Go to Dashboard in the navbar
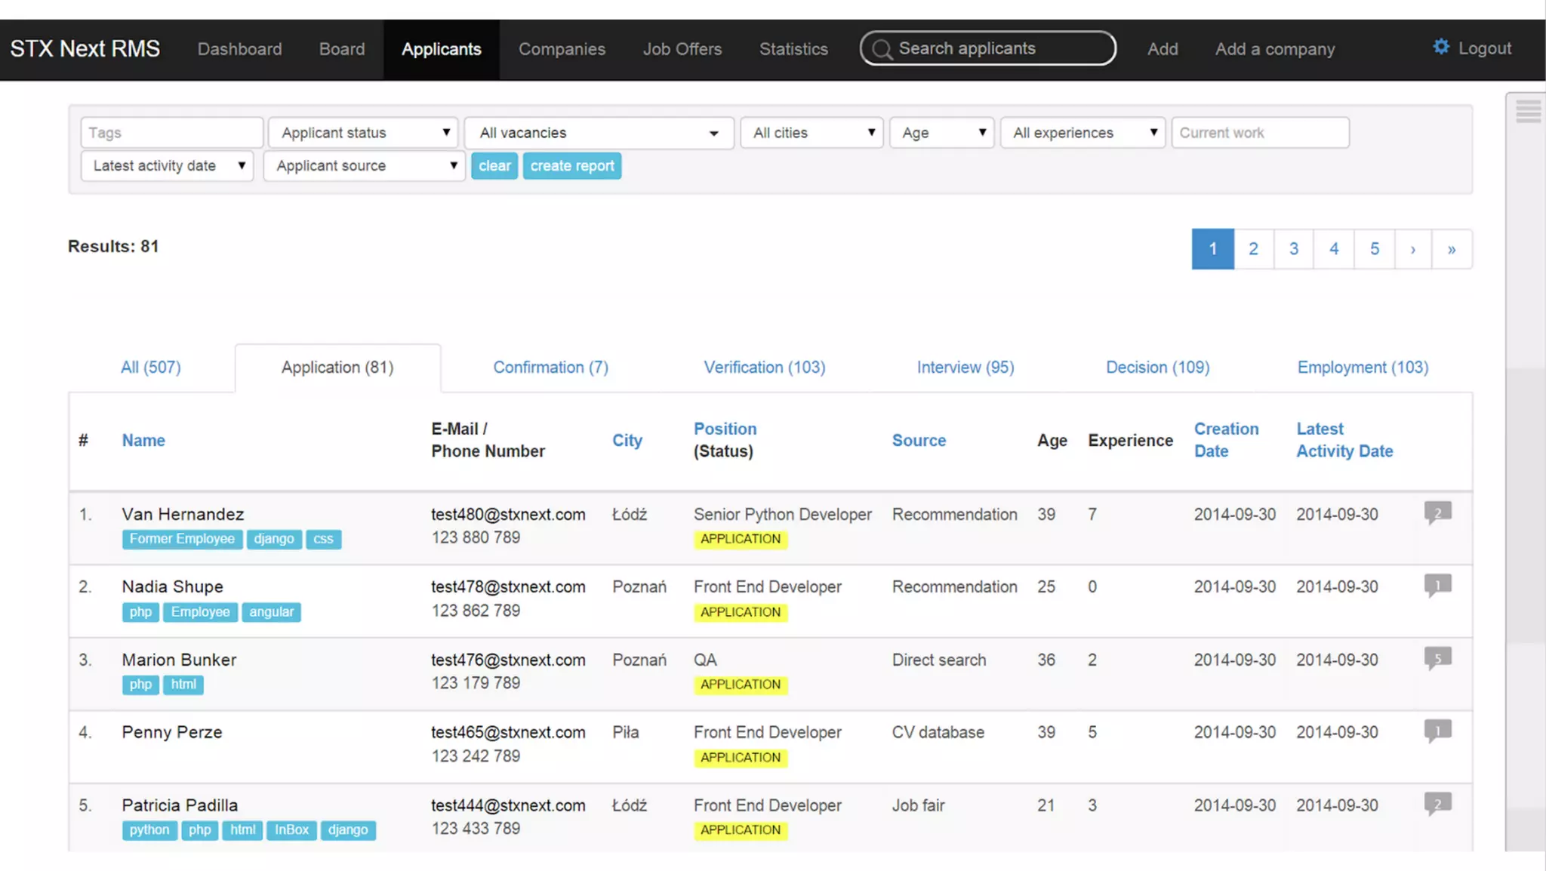Viewport: 1546px width, 871px height. 239,49
